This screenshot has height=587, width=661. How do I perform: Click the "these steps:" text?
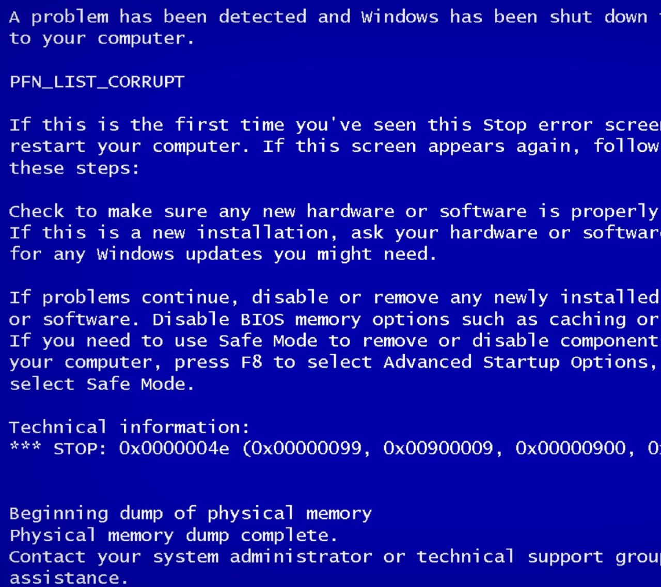tap(74, 168)
